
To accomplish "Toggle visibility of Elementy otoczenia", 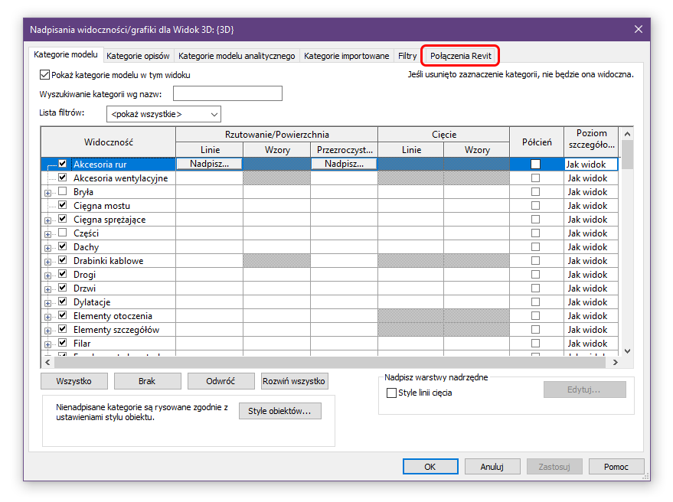I will [x=63, y=315].
